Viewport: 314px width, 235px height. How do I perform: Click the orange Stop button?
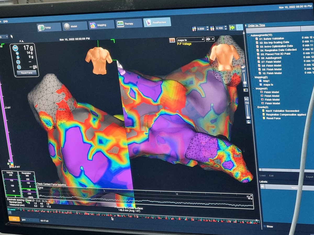click(x=14, y=219)
